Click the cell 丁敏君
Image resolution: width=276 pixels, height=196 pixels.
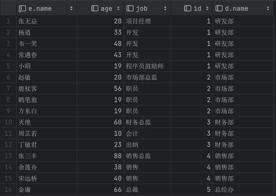click(x=28, y=145)
